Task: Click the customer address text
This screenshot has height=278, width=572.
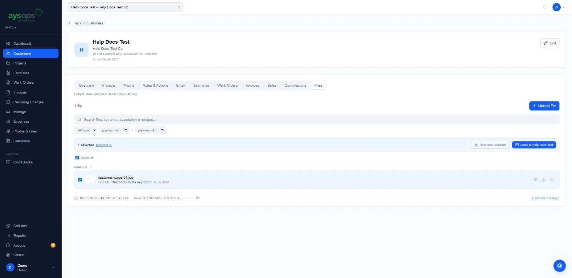Action: (x=127, y=54)
